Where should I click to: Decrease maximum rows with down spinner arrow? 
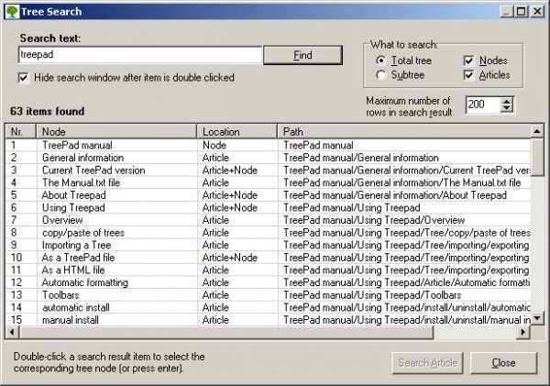pos(506,109)
